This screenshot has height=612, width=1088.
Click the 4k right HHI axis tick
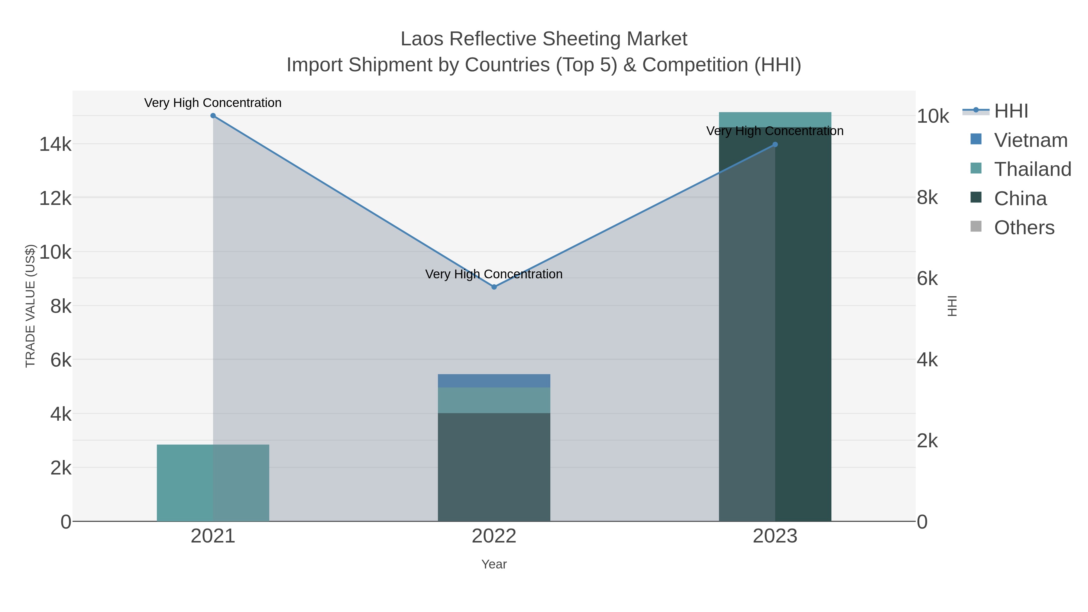click(x=928, y=360)
